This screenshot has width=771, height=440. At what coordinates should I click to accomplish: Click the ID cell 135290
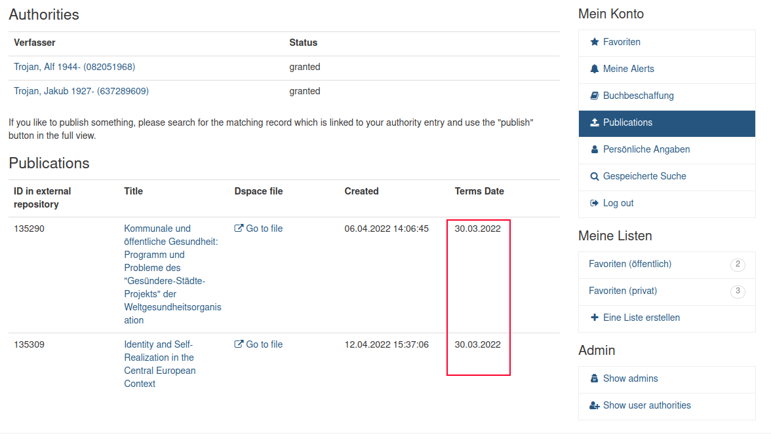pyautogui.click(x=29, y=229)
